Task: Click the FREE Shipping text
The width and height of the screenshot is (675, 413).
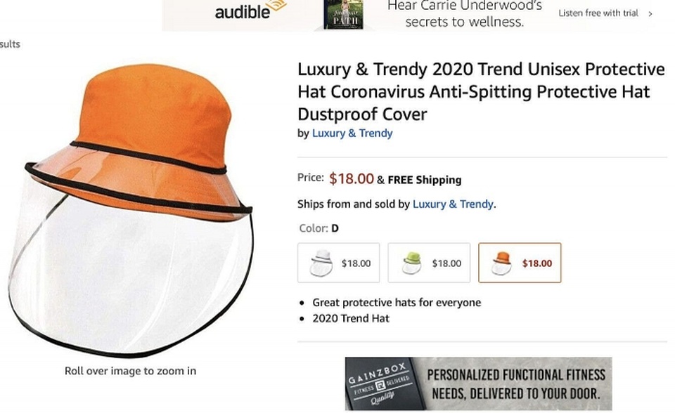Action: [424, 180]
